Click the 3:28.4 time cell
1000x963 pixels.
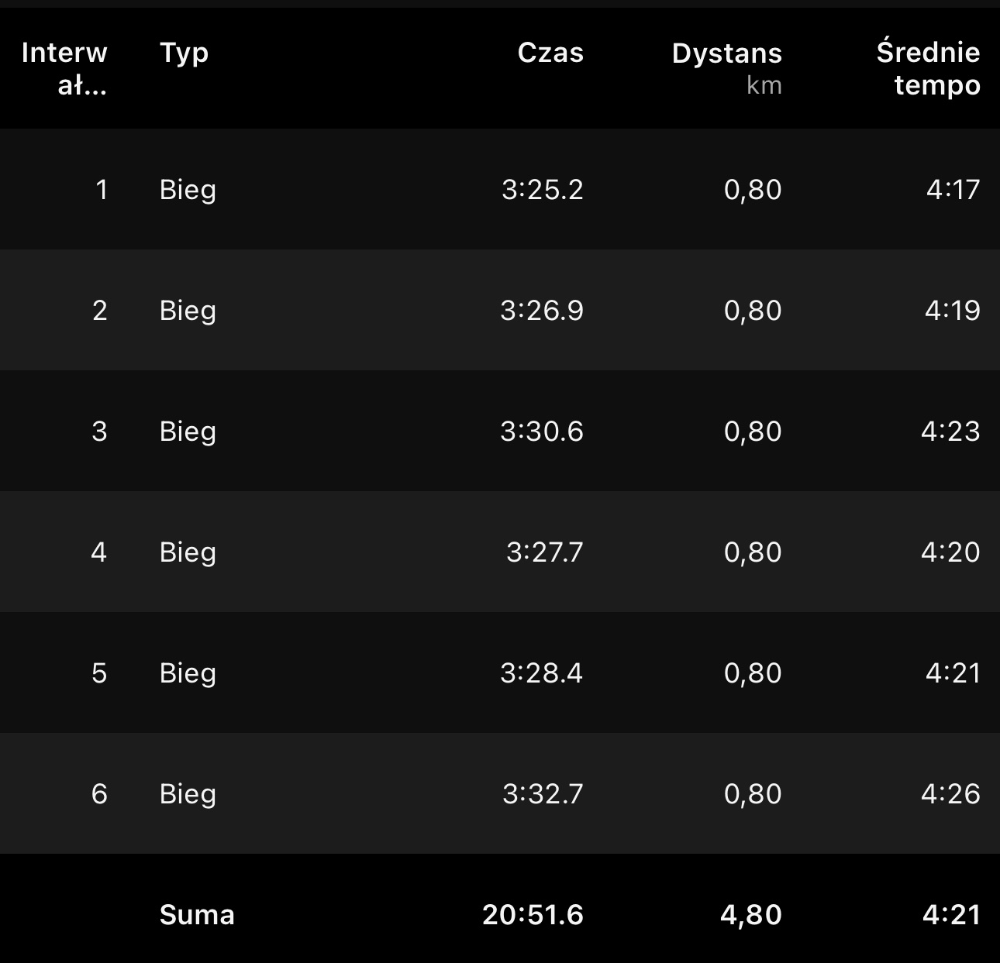click(541, 673)
